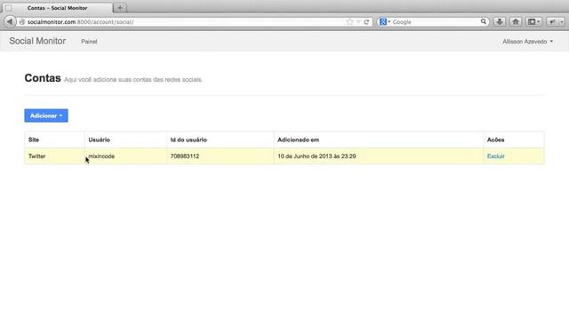Open the Social Monitor brand link
The width and height of the screenshot is (569, 320).
(x=37, y=41)
